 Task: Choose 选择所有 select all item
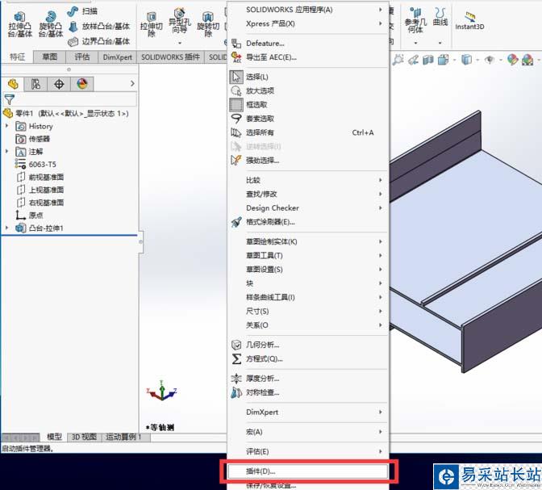coord(308,132)
